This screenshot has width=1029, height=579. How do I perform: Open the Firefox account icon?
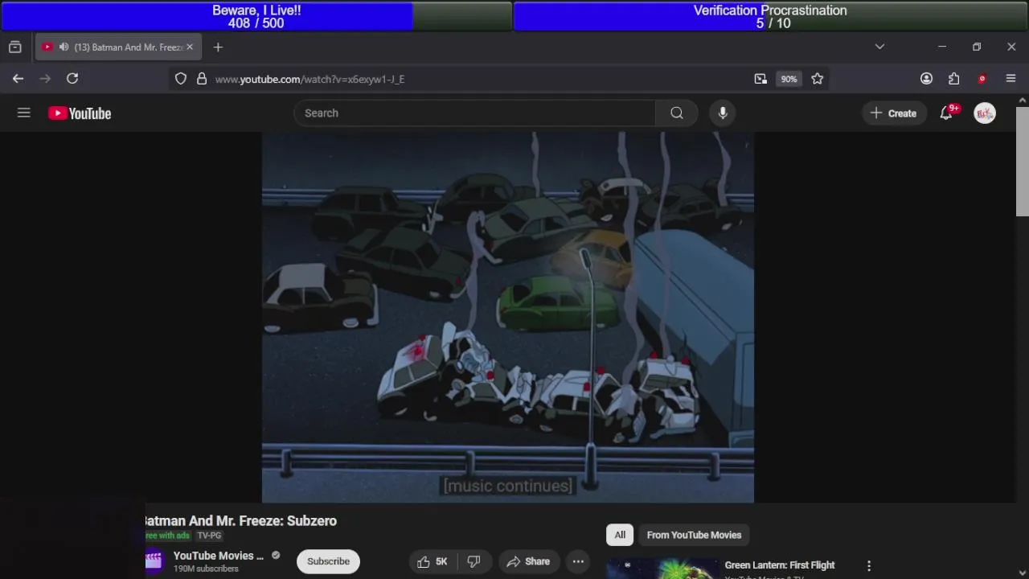pyautogui.click(x=926, y=79)
